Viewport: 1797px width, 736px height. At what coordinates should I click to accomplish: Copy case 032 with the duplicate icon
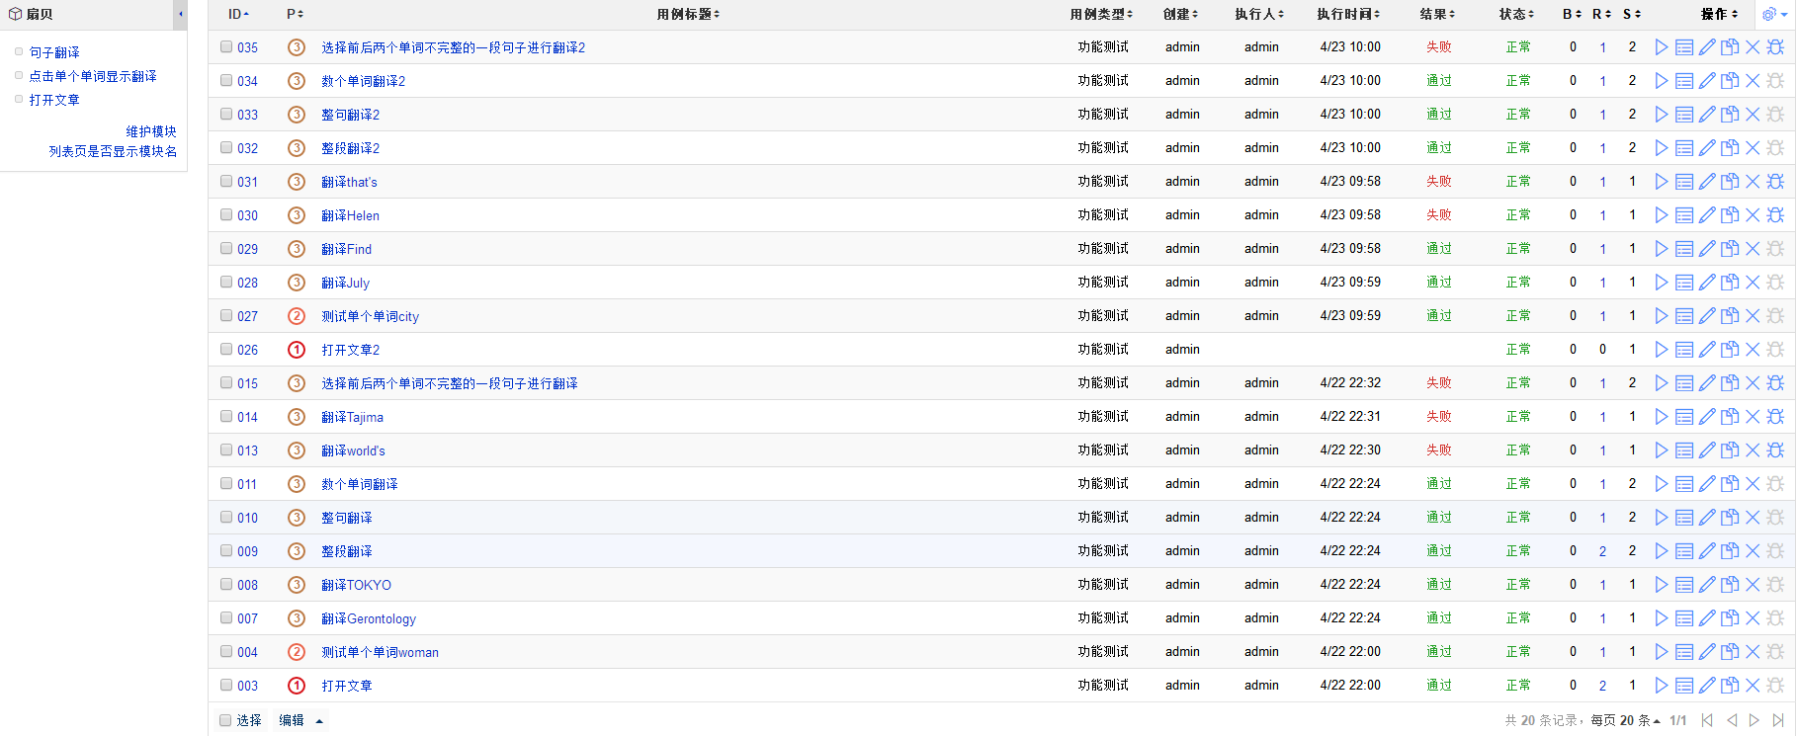click(x=1730, y=148)
